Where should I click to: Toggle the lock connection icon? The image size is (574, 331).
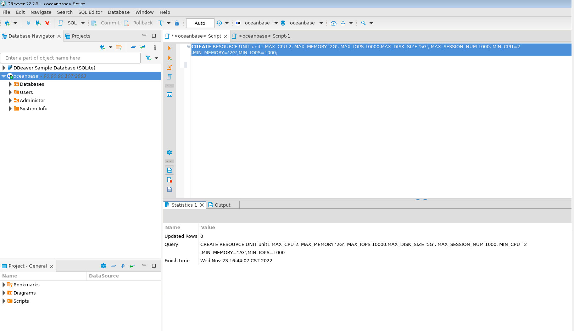pyautogui.click(x=177, y=23)
